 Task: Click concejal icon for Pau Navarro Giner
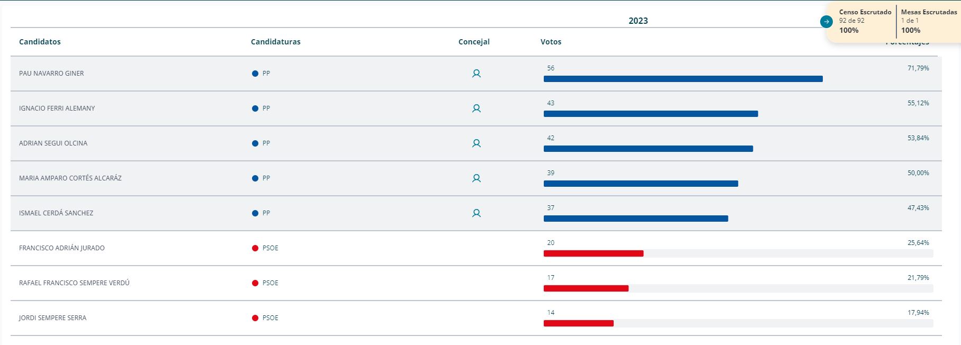tap(477, 74)
